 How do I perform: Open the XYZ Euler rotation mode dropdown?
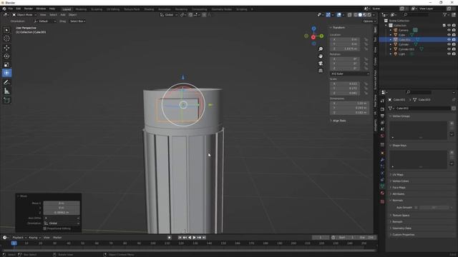pos(350,74)
